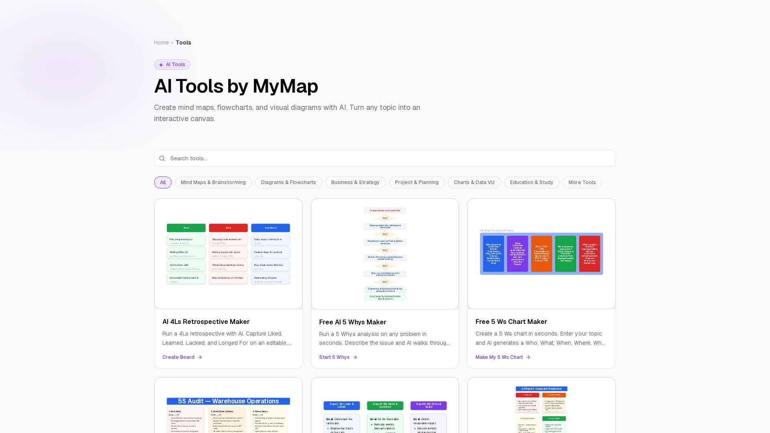Click the AI Tools by MyMap heading
770x433 pixels.
pyautogui.click(x=236, y=86)
